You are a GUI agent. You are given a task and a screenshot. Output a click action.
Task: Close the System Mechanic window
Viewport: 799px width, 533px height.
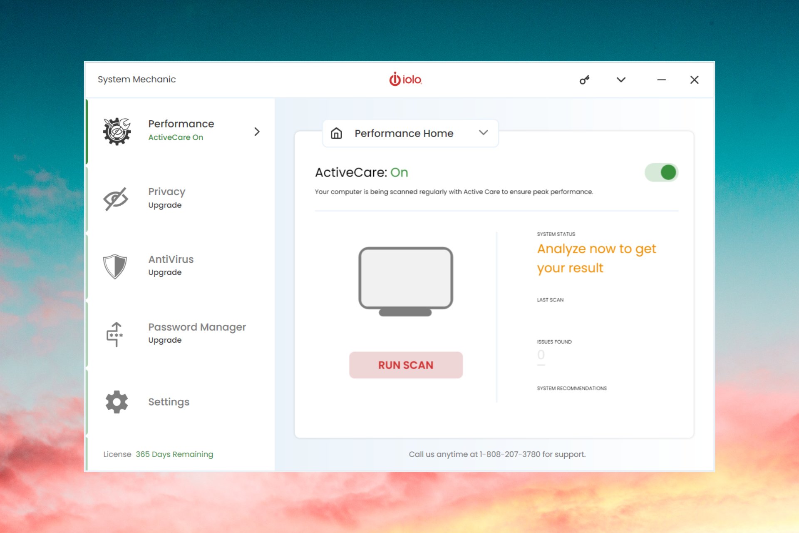[x=694, y=80]
